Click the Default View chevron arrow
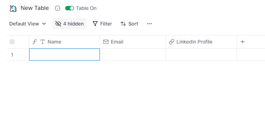Image resolution: width=265 pixels, height=138 pixels. (44, 24)
